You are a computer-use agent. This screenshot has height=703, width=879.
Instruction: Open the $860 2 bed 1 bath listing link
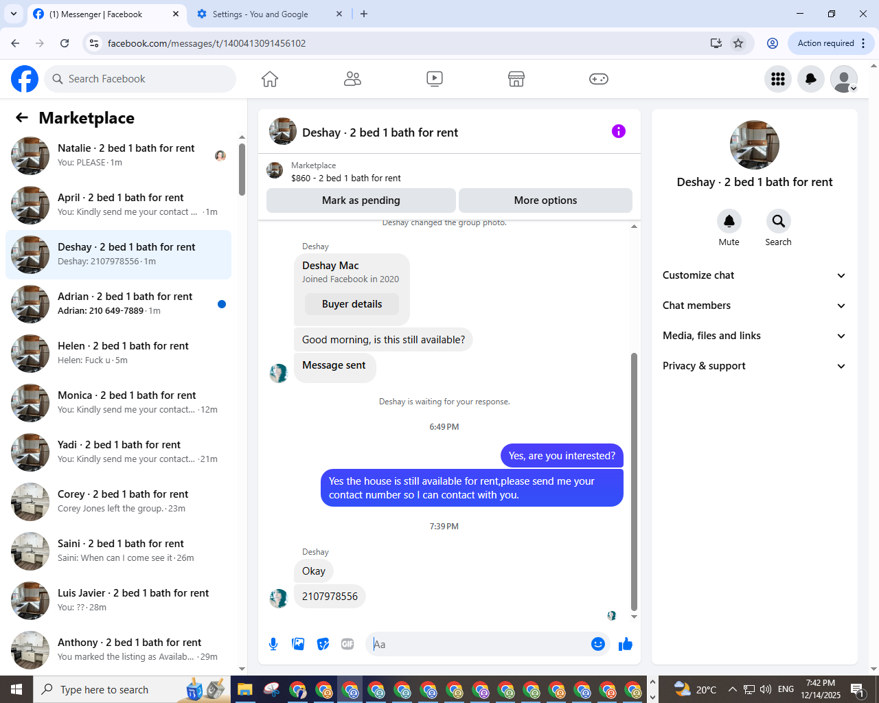tap(346, 178)
